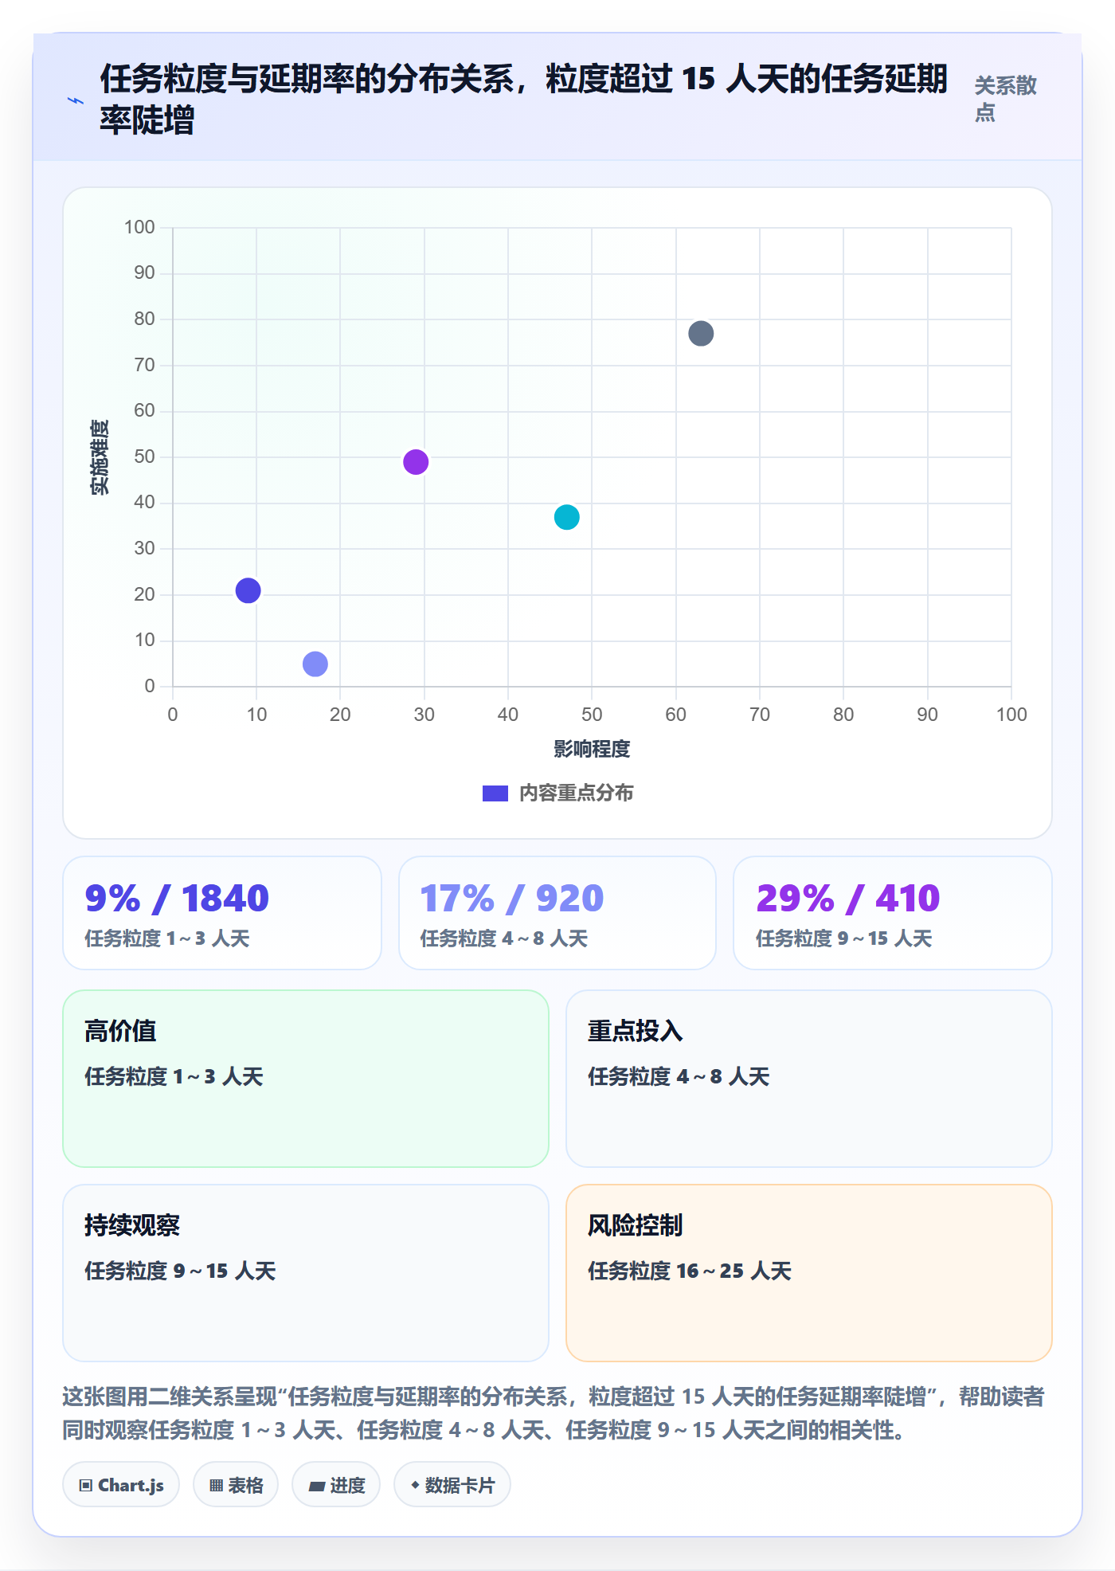Viewport: 1115px width, 1571px height.
Task: Click the 关系散点 label in header
Action: tap(1005, 99)
